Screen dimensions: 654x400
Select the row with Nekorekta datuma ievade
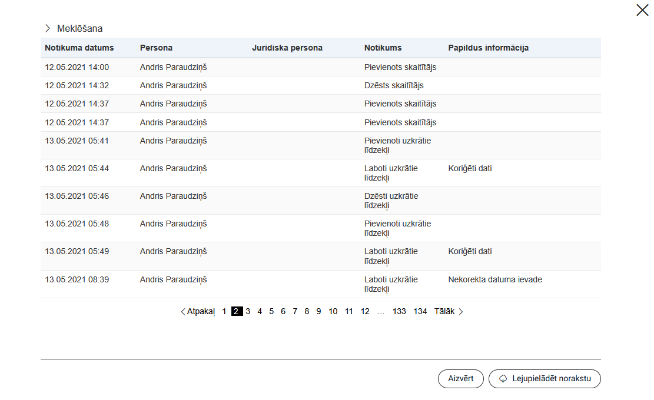320,284
